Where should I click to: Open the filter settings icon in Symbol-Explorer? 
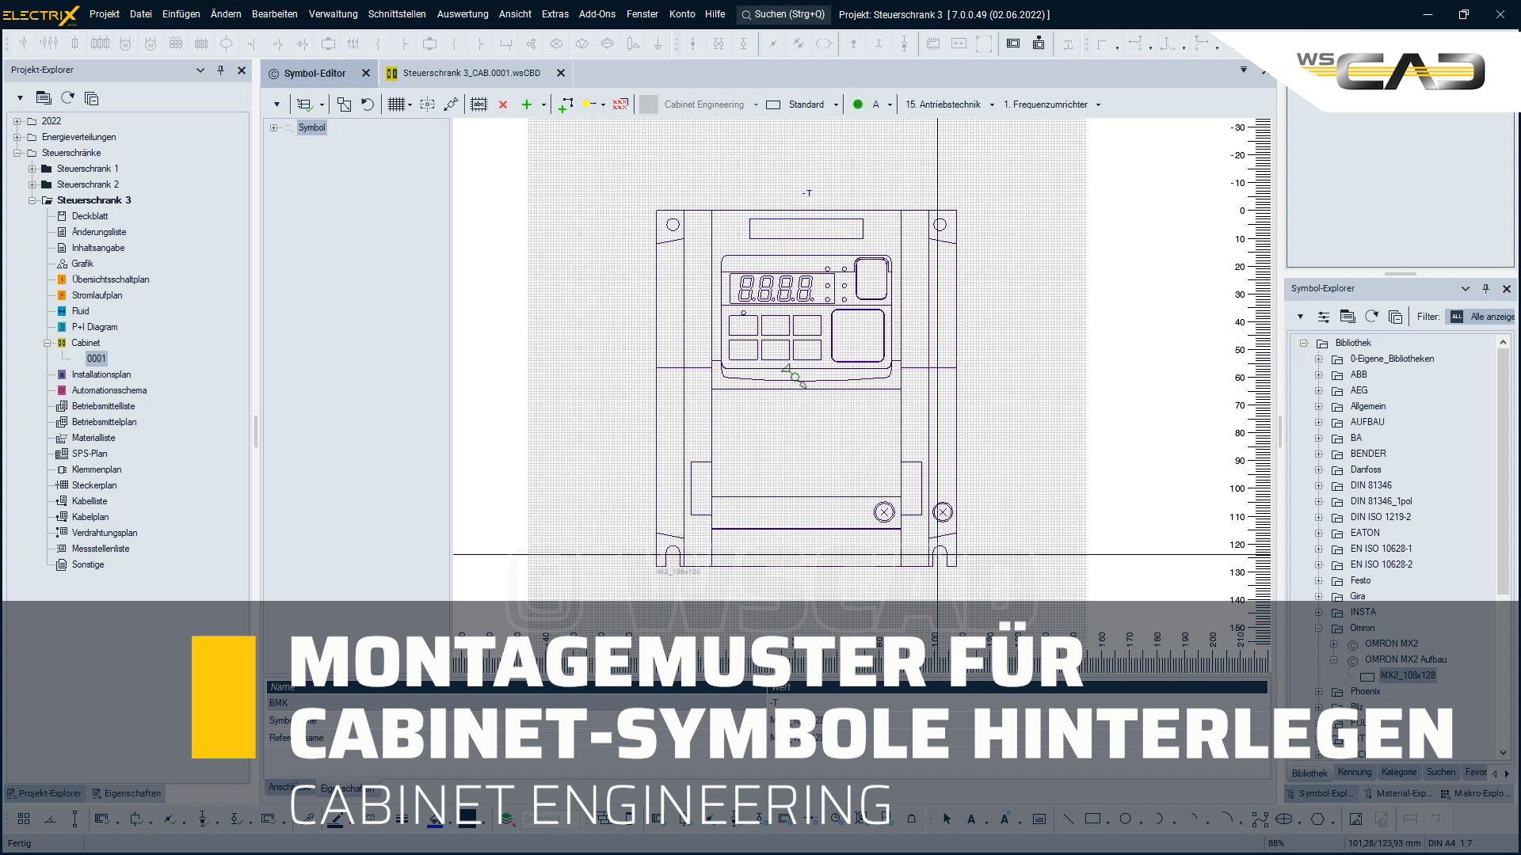coord(1324,317)
